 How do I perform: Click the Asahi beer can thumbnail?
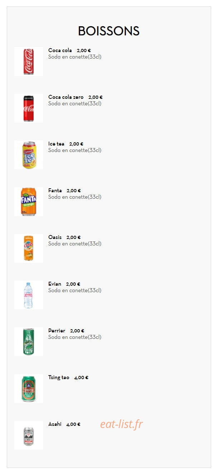29,435
